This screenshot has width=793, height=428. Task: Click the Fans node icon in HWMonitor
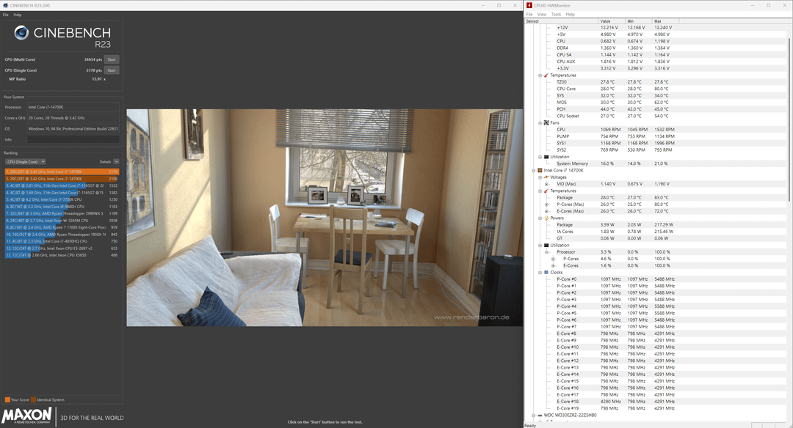pos(546,122)
